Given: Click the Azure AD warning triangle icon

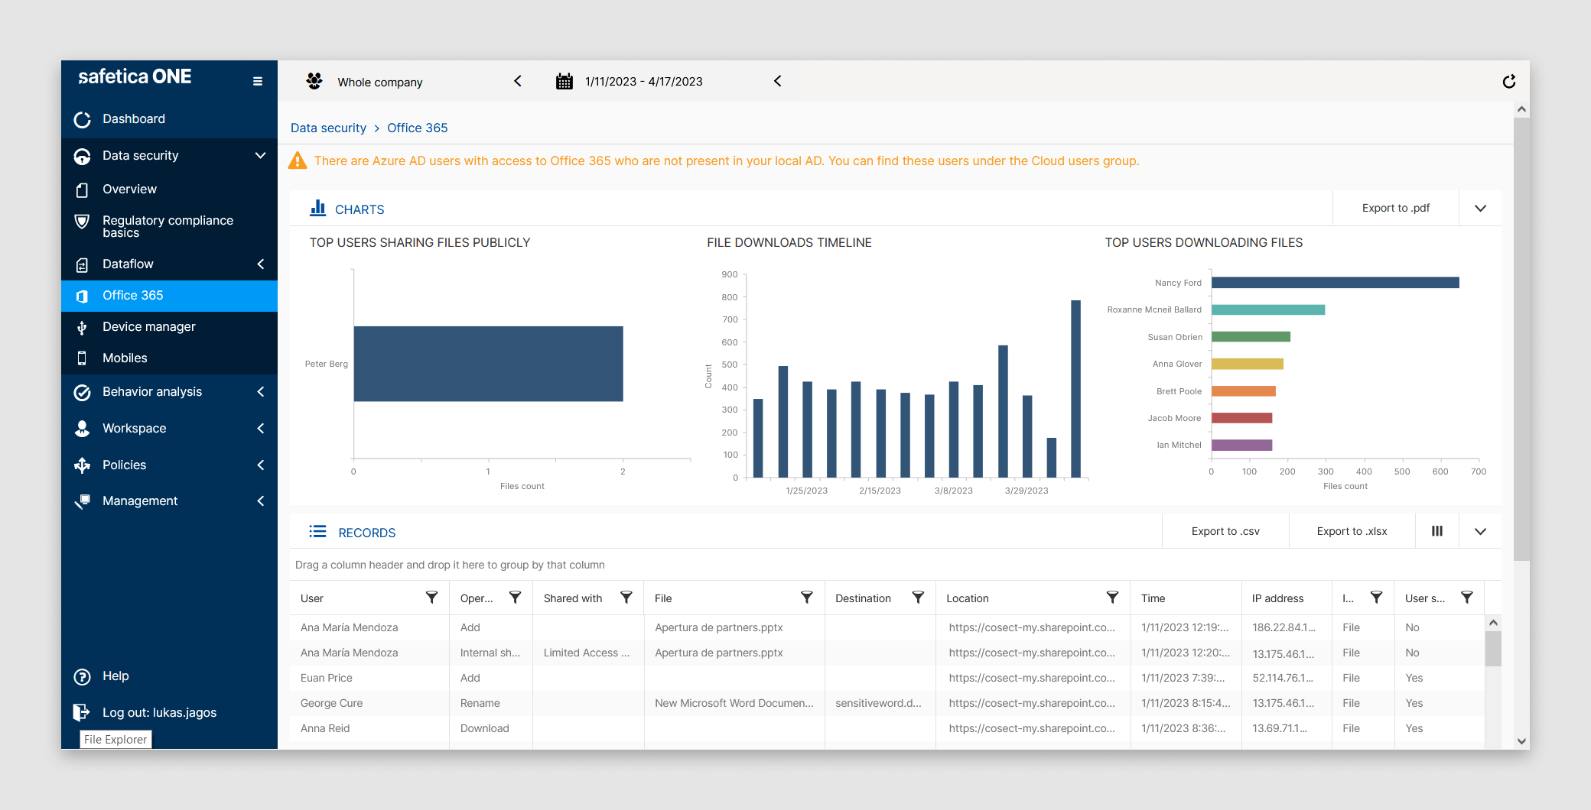Looking at the screenshot, I should tap(298, 161).
